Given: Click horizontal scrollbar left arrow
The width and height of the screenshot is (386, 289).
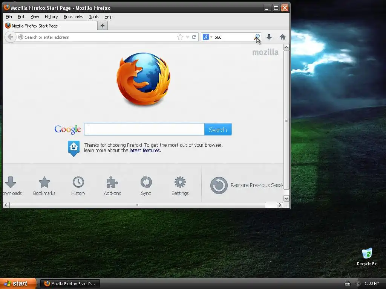Looking at the screenshot, I should pyautogui.click(x=6, y=205).
